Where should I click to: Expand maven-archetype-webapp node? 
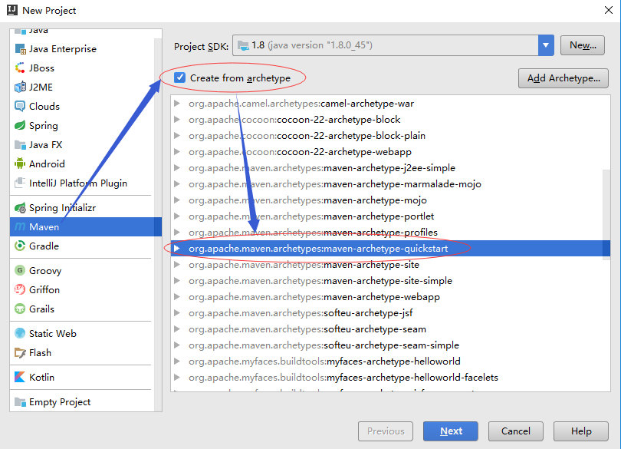click(x=177, y=297)
